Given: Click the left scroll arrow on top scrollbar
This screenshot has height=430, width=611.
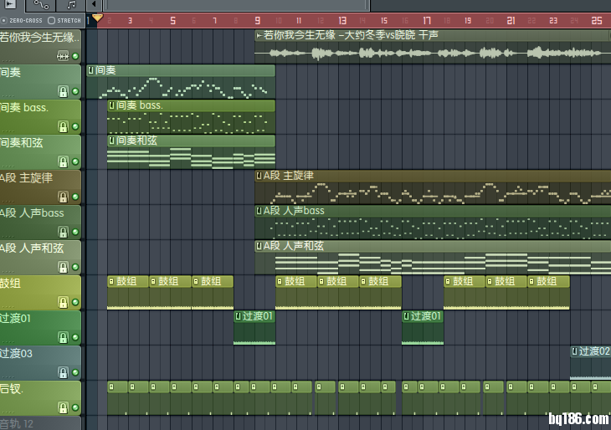Looking at the screenshot, I should 94,5.
